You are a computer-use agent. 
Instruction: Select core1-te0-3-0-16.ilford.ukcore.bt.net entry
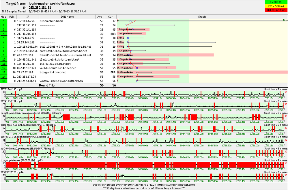(63, 51)
